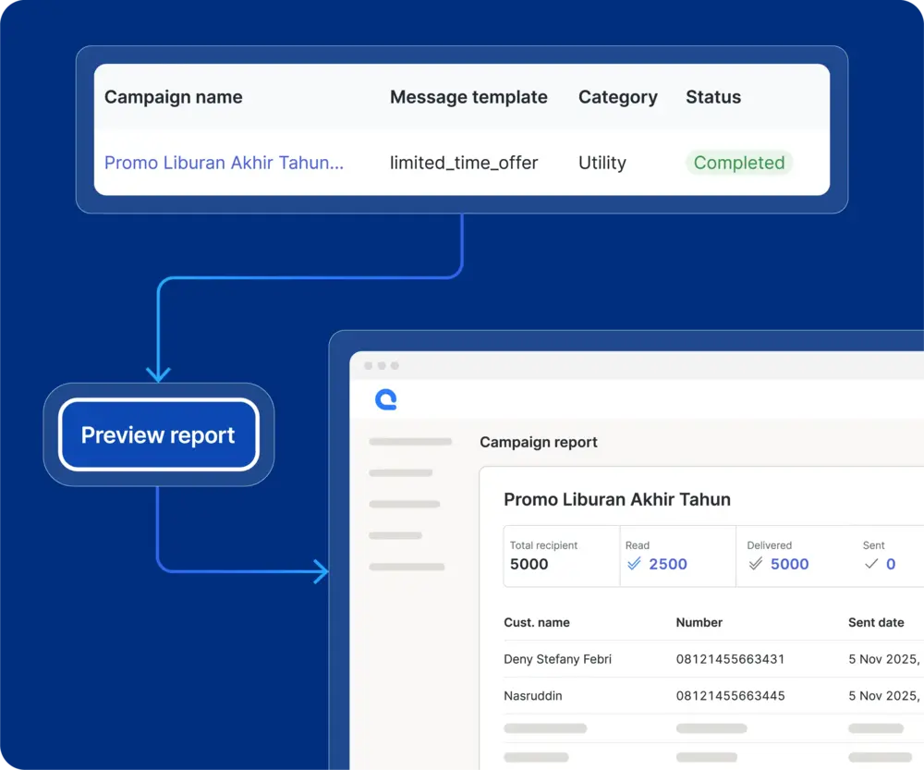The width and height of the screenshot is (924, 770).
Task: Click the Cust. name column header
Action: (x=536, y=622)
